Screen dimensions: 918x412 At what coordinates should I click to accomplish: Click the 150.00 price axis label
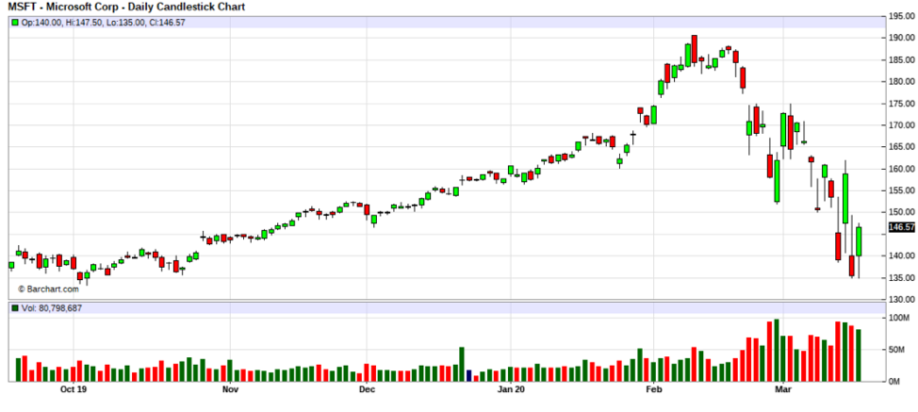[x=902, y=212]
